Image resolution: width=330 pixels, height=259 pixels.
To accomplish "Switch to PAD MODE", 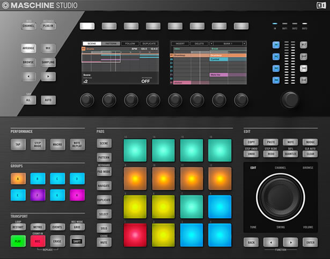I will (x=104, y=172).
